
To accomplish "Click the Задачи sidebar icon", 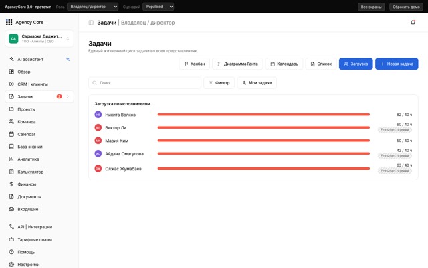I will click(x=11, y=96).
